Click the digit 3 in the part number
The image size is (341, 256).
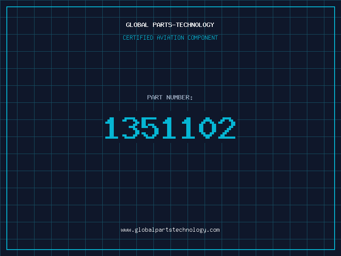131,128
